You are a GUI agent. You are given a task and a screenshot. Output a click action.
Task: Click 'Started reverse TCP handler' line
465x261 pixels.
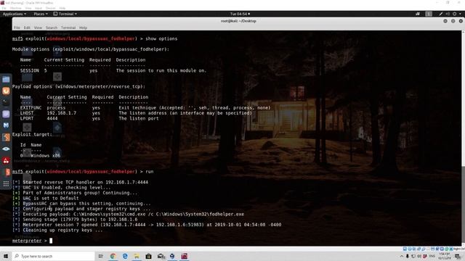[80, 182]
